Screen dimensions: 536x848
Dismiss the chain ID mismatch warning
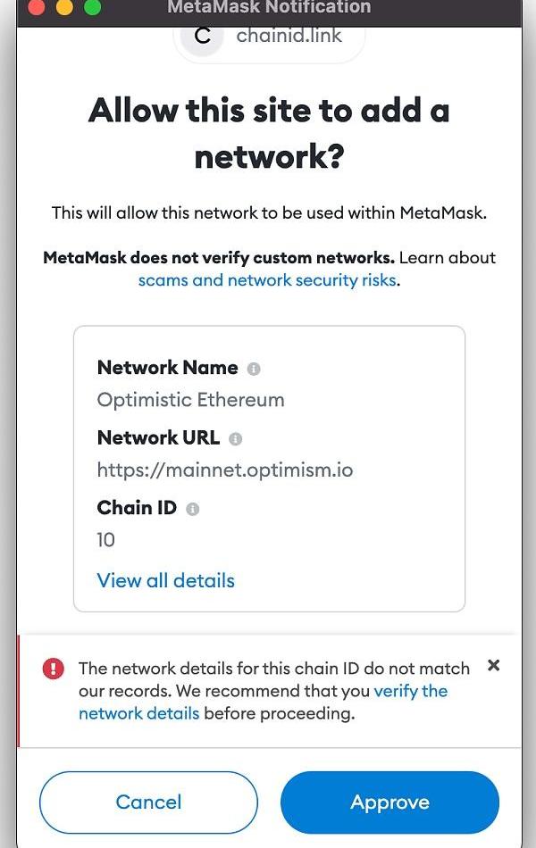493,666
